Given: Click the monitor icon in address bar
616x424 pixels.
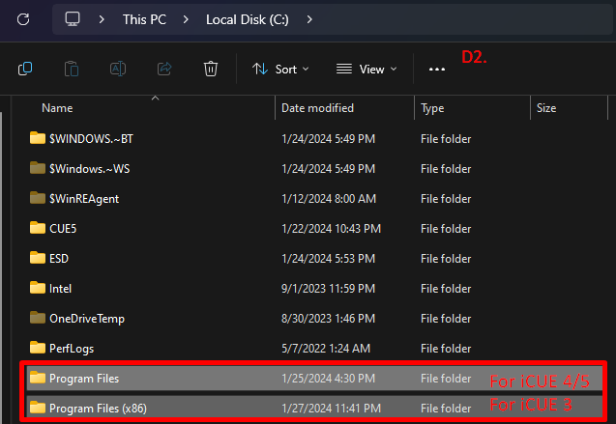Looking at the screenshot, I should coord(73,18).
